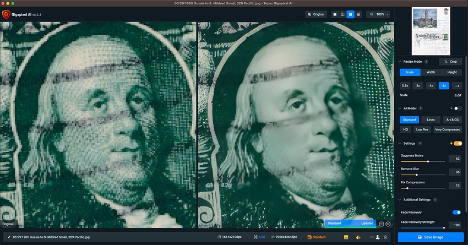Select the Low Res AI model
Screen dimensions: 468x245
[422, 129]
